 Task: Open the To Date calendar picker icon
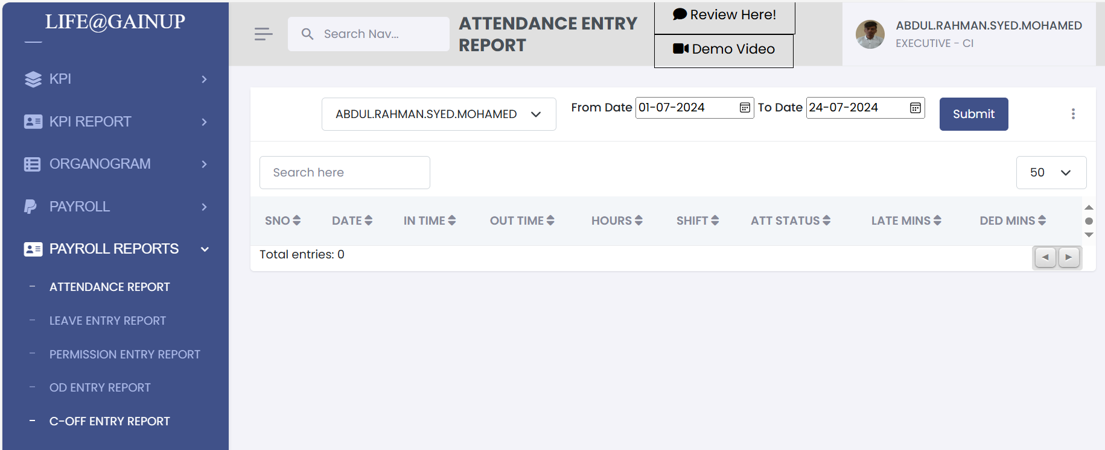coord(915,108)
